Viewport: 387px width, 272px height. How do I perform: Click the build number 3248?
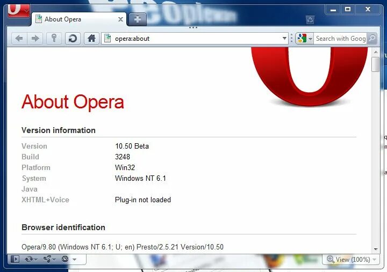coord(123,157)
